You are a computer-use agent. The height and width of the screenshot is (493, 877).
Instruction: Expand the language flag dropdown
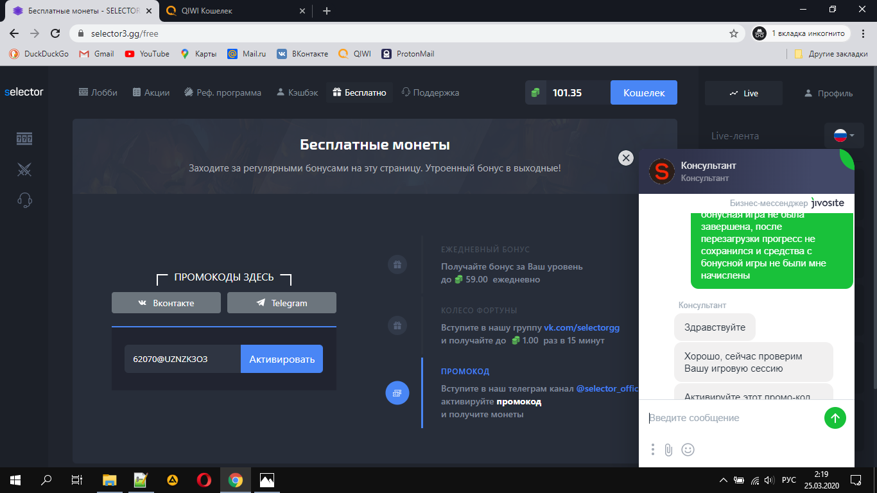point(844,135)
